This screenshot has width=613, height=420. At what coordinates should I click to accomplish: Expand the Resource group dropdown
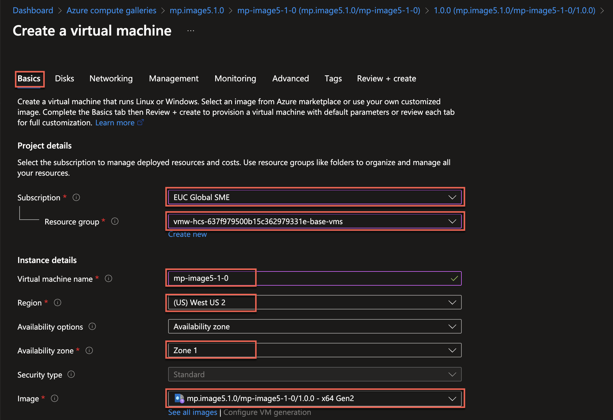pyautogui.click(x=315, y=221)
